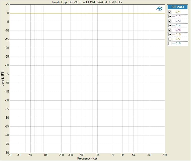Viewport: 191px width, 161px height.
Task: Select the Ch5 legend label
Action: 178,30
